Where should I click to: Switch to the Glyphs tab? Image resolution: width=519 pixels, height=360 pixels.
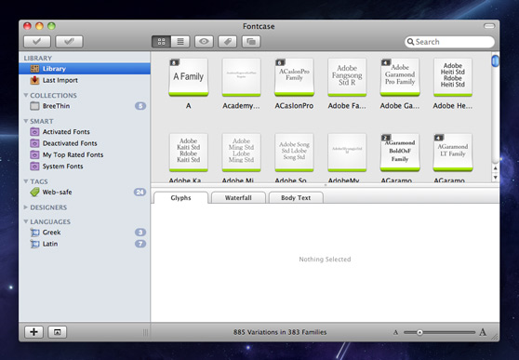click(x=180, y=198)
